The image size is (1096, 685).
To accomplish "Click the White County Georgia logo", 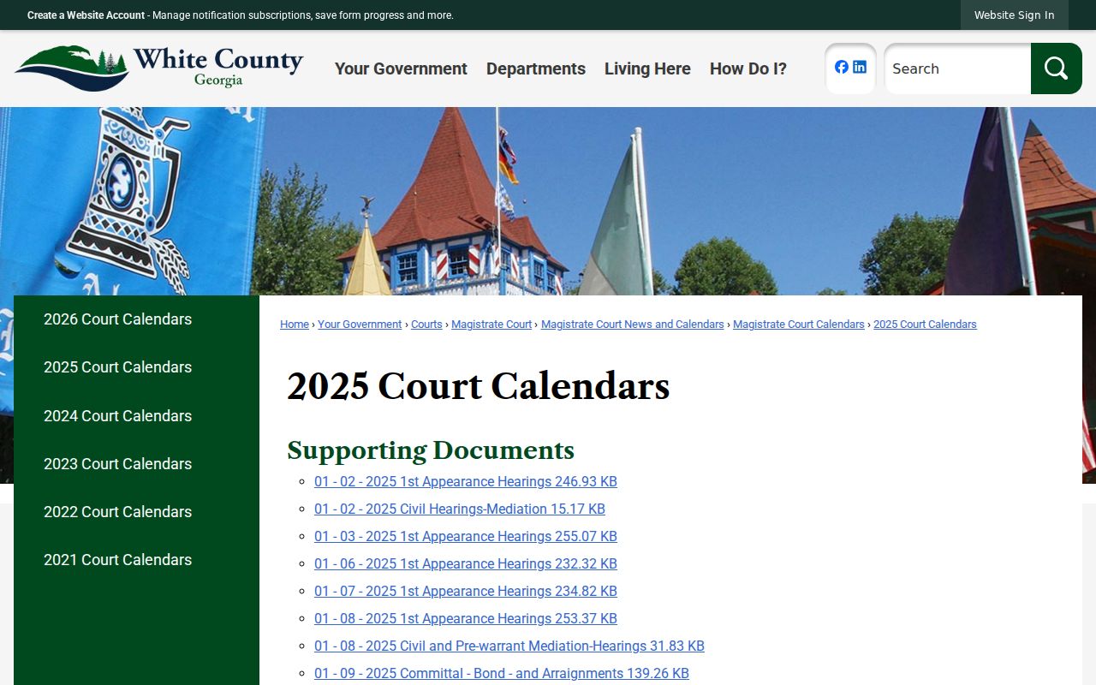I will 159,68.
